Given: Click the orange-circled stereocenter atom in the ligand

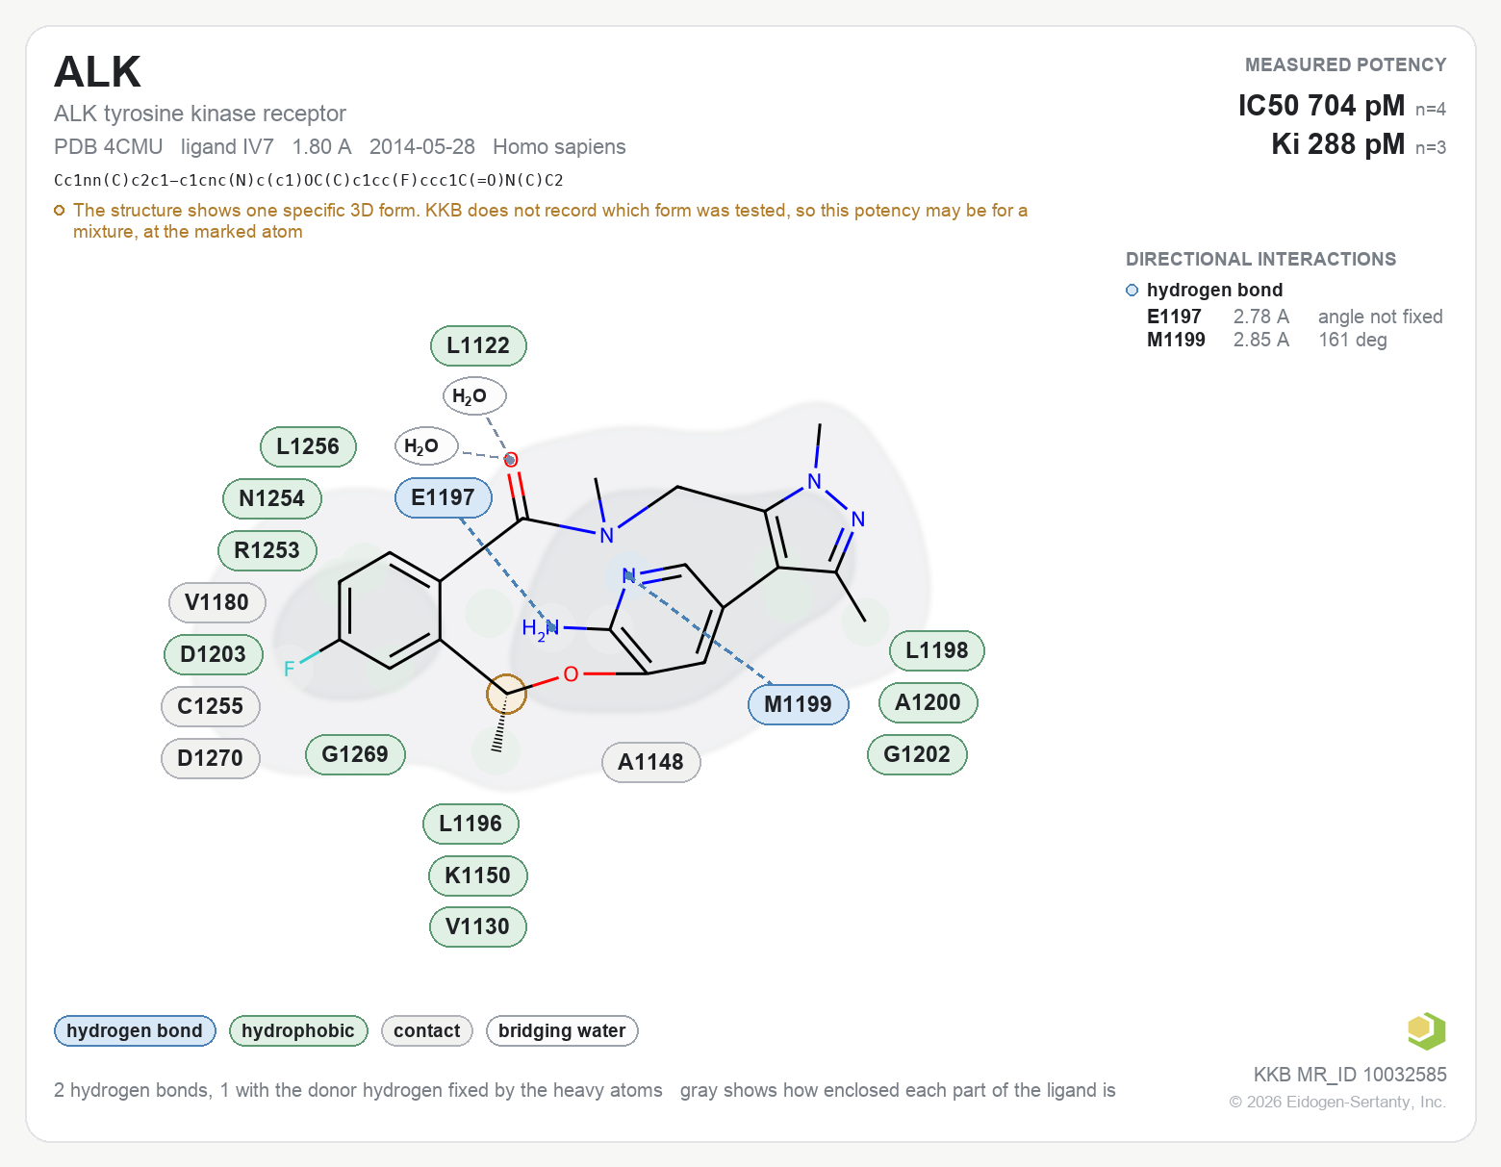Looking at the screenshot, I should click(x=506, y=694).
